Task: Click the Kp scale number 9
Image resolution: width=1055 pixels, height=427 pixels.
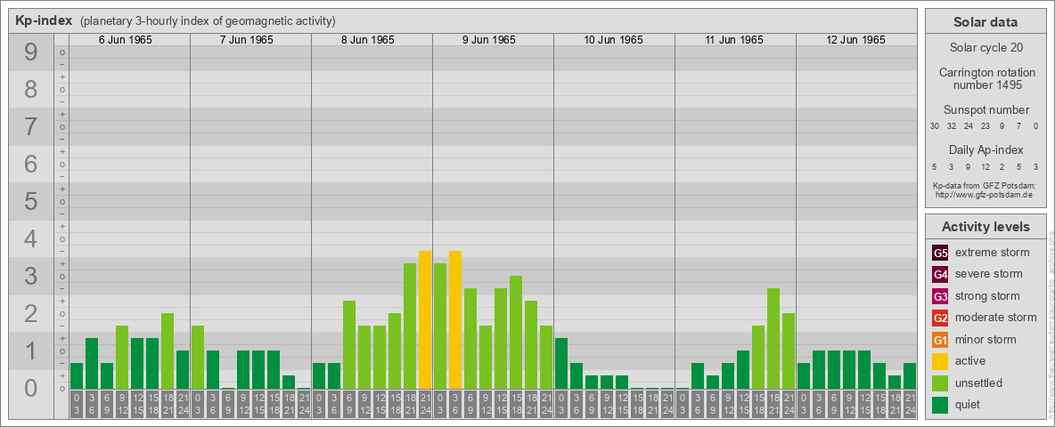Action: tap(31, 52)
